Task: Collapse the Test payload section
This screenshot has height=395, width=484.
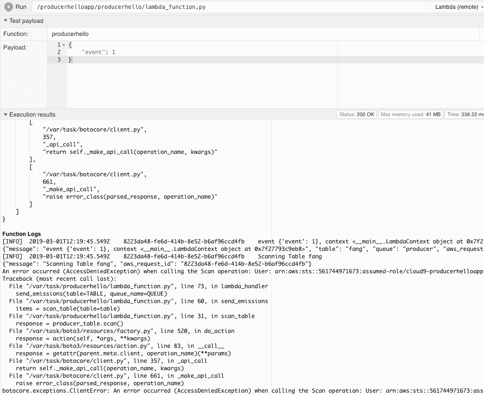Action: 5,21
